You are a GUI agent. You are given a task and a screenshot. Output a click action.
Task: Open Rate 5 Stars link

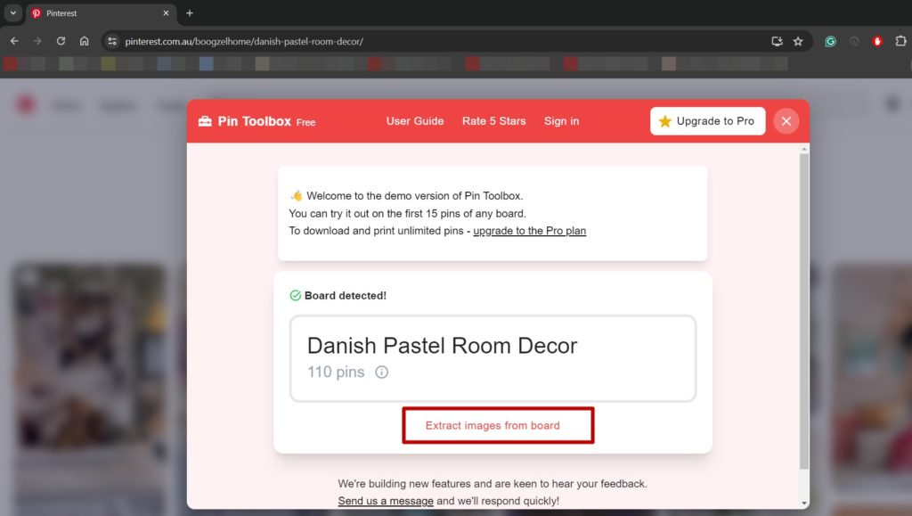pyautogui.click(x=493, y=121)
